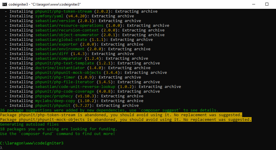Click package name phpspec/prophecy
Screen dimensions: 276x150
coord(54,96)
